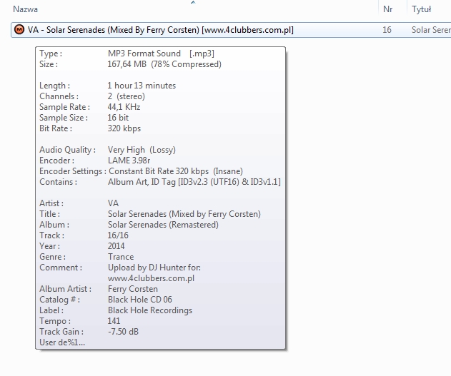
Task: Click the 'www.4clubbers.com.pl' comment line
Action: pyautogui.click(x=152, y=278)
